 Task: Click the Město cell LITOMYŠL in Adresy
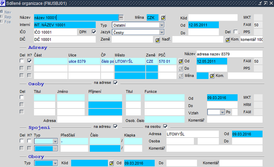[x=130, y=61]
